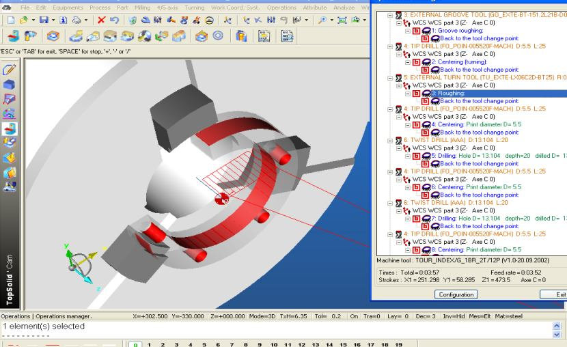Select layer 12 in the layer bar
Screen dimensions: 567x347
coord(301,344)
